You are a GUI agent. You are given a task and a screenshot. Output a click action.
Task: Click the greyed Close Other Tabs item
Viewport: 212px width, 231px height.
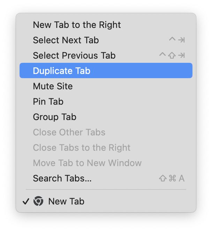pos(106,132)
